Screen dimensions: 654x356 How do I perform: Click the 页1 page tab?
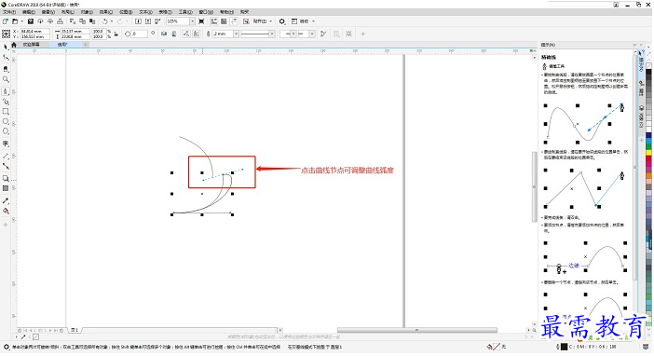point(75,330)
